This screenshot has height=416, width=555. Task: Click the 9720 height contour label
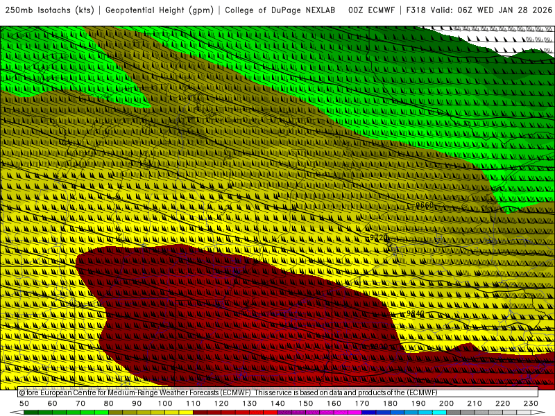pyautogui.click(x=379, y=238)
